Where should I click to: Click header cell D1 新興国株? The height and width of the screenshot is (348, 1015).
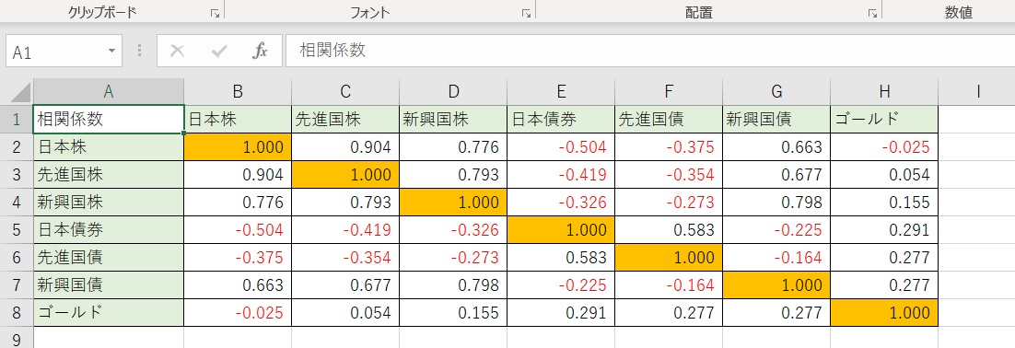pos(453,120)
